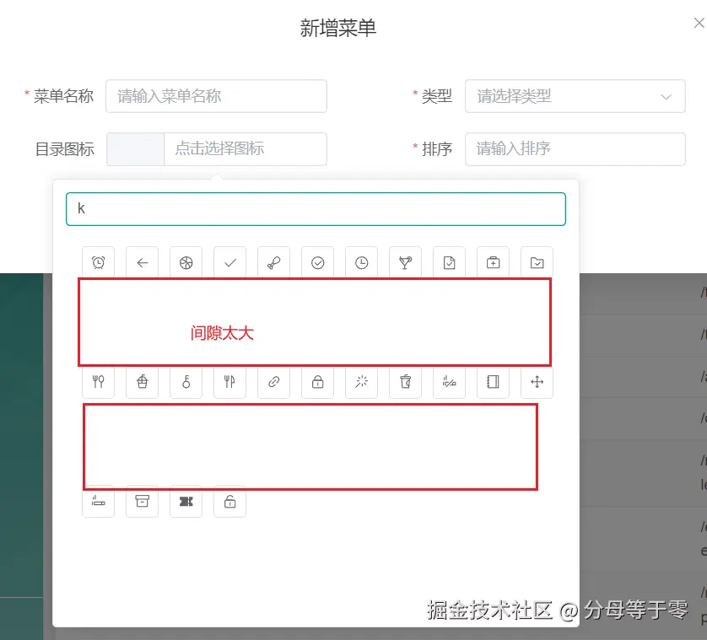Pick the plain check mark icon

(230, 262)
